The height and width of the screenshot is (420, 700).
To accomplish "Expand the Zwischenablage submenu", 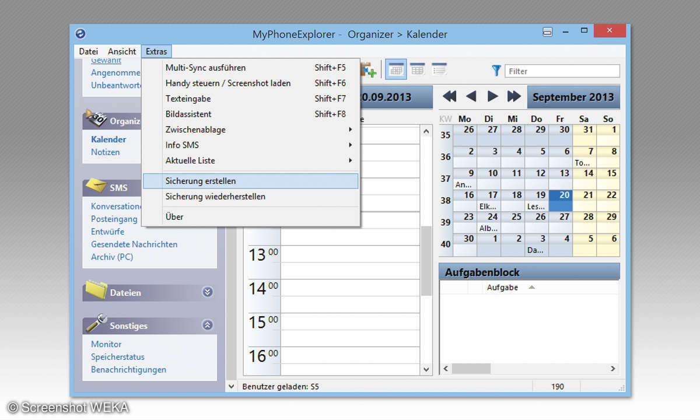I will pos(251,129).
